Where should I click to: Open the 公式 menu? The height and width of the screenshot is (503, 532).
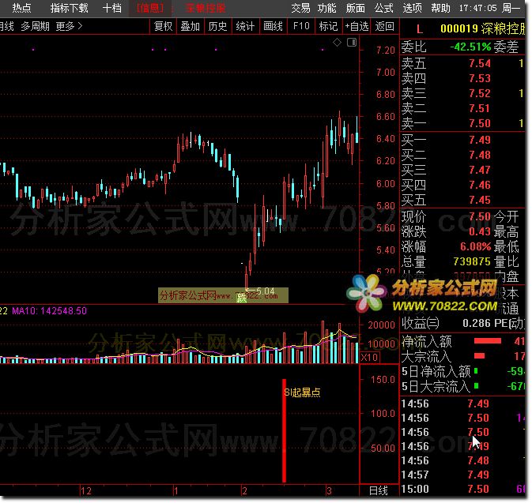coord(383,8)
